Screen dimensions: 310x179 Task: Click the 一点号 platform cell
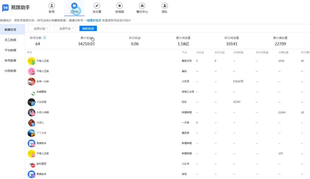tap(186, 123)
